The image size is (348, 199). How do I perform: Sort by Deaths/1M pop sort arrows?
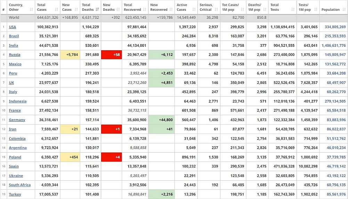coord(265,9)
